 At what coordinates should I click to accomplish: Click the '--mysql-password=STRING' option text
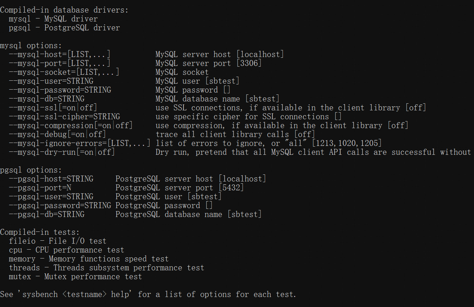pyautogui.click(x=60, y=90)
